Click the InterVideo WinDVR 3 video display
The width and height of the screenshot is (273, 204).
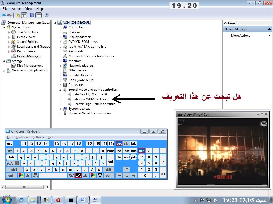[222, 151]
